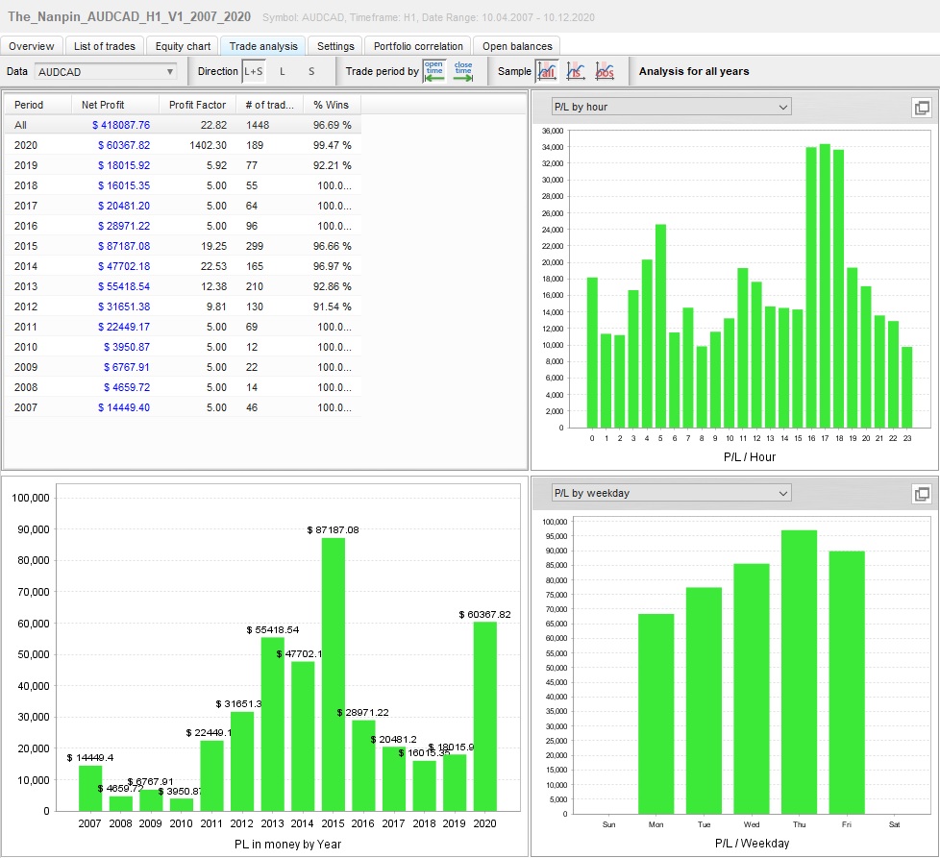Select the 2015 row in the table

pyautogui.click(x=183, y=246)
